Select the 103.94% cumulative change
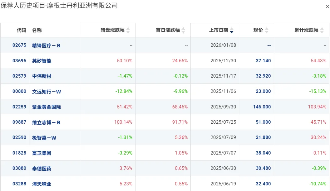The width and height of the screenshot is (330, 191). (317, 107)
